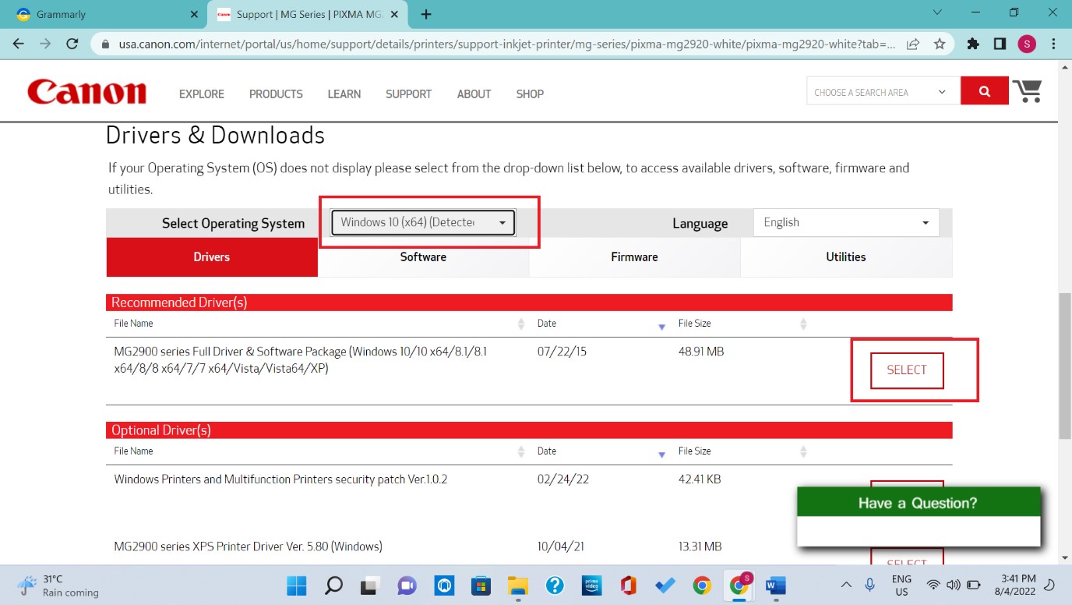1072x605 pixels.
Task: Click the File Size sort arrow
Action: pyautogui.click(x=803, y=323)
